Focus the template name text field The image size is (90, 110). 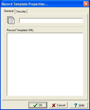pyautogui.click(x=51, y=20)
